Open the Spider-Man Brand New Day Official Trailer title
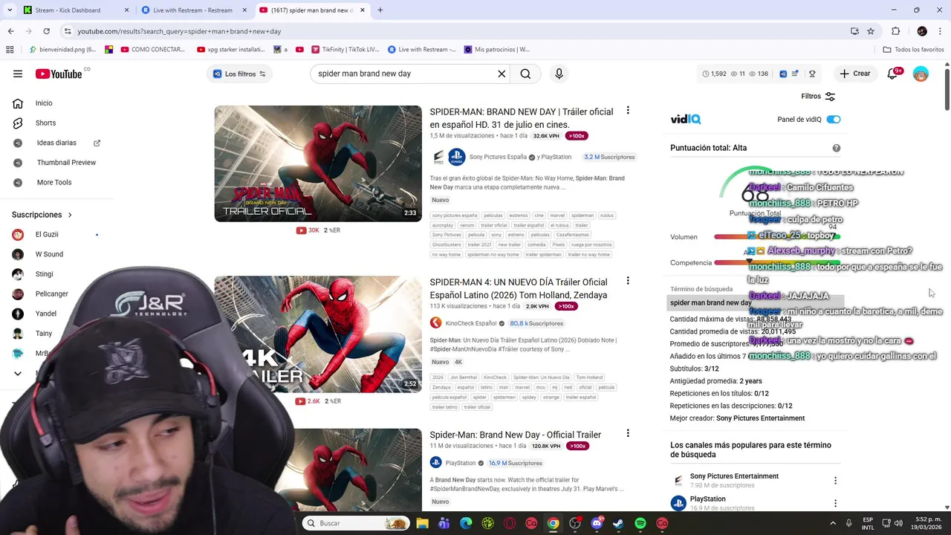 point(516,435)
